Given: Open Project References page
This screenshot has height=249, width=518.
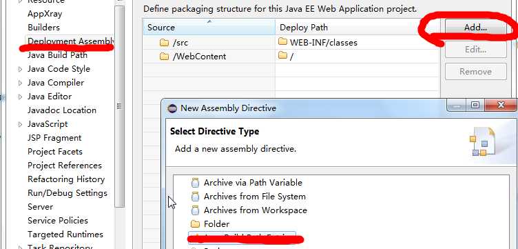Looking at the screenshot, I should (65, 166).
